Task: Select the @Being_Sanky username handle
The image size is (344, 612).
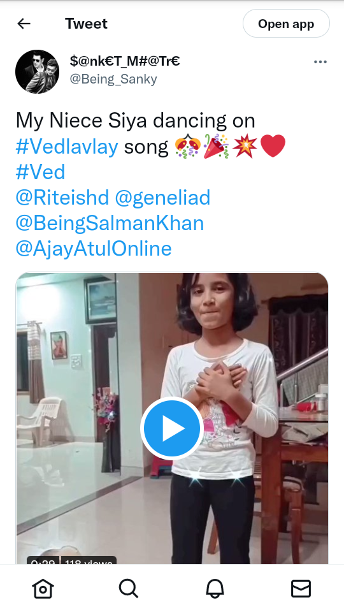Action: pos(113,79)
